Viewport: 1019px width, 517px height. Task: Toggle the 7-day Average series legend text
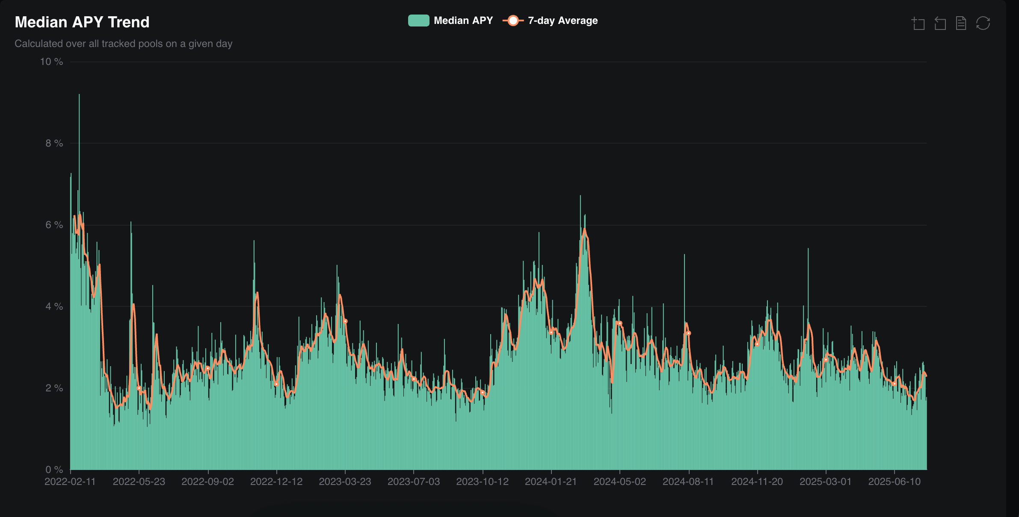coord(563,21)
